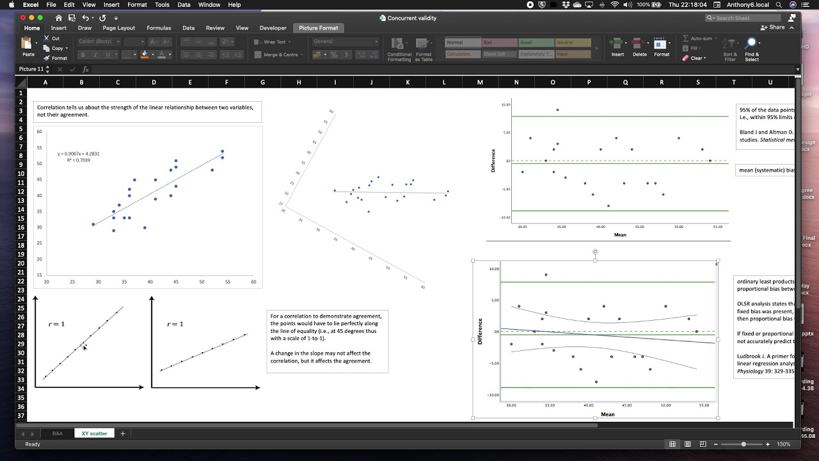The width and height of the screenshot is (819, 461).
Task: Switch to Normal view in status bar
Action: 672,444
